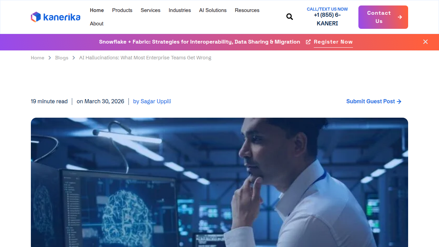This screenshot has width=439, height=247.
Task: Dismiss the promo banner with X
Action: tap(425, 42)
